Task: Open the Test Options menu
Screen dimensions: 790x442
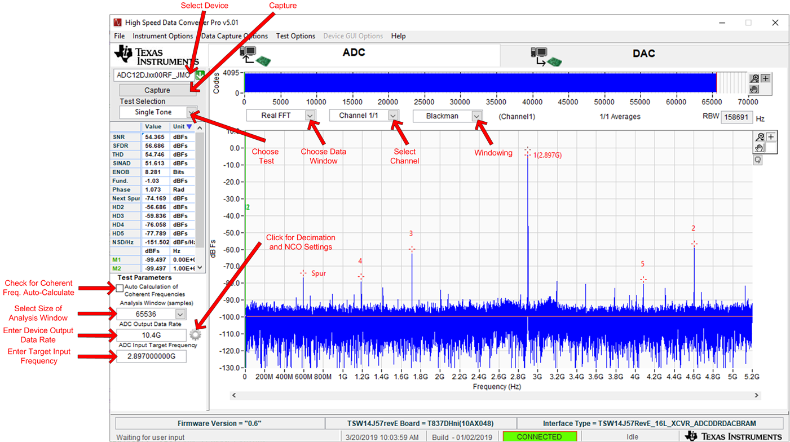Action: (295, 36)
